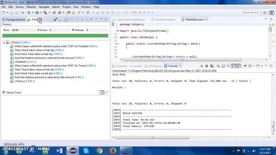Click Remove All Terminated Launches icon
This screenshot has width=276, height=155.
(x=212, y=66)
